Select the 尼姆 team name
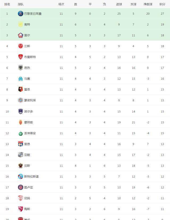The height and width of the screenshot is (220, 170). tap(27, 198)
